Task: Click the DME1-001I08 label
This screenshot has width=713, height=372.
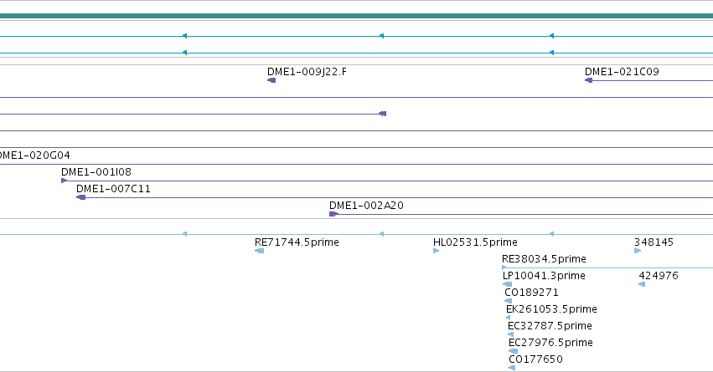Action: 96,172
